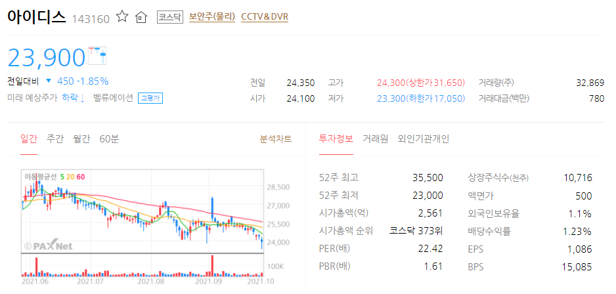Click the 벨류에이션 label
The image size is (616, 294).
point(113,98)
